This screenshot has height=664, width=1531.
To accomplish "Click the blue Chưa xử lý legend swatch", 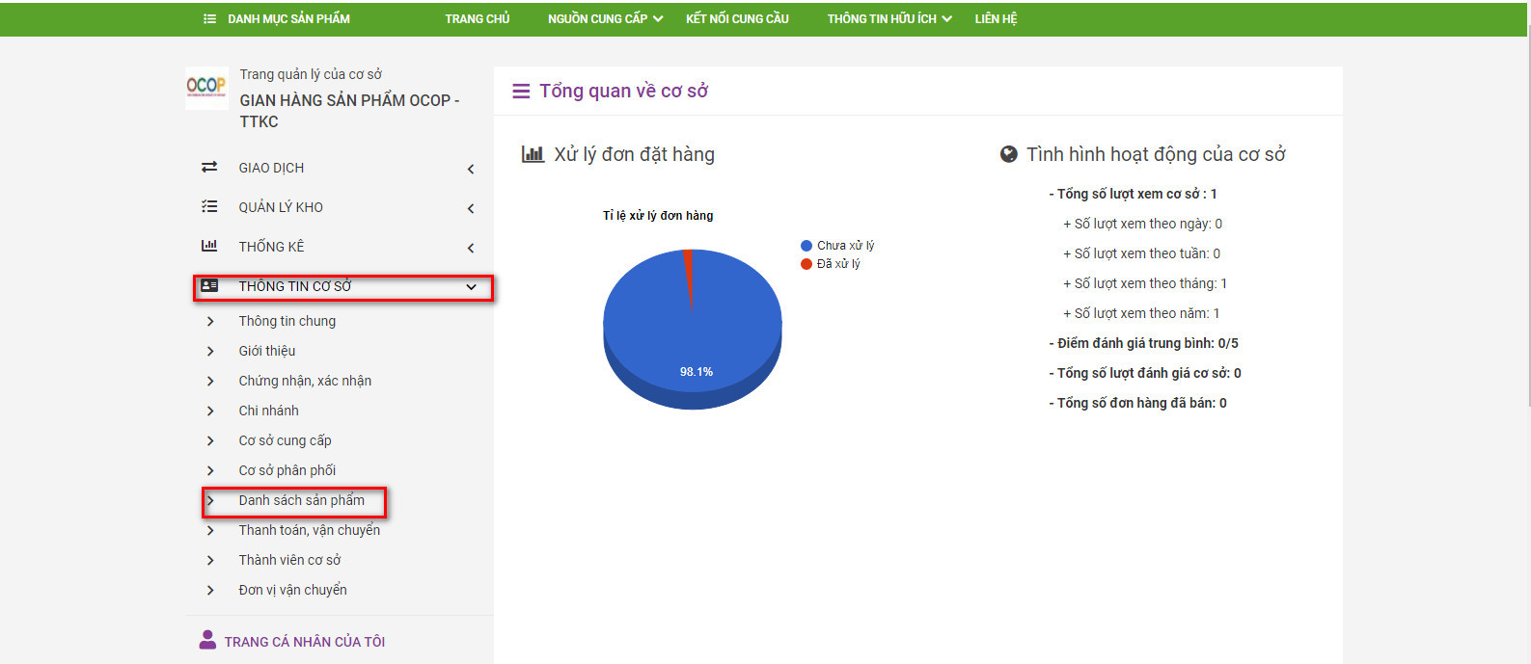I will 807,246.
